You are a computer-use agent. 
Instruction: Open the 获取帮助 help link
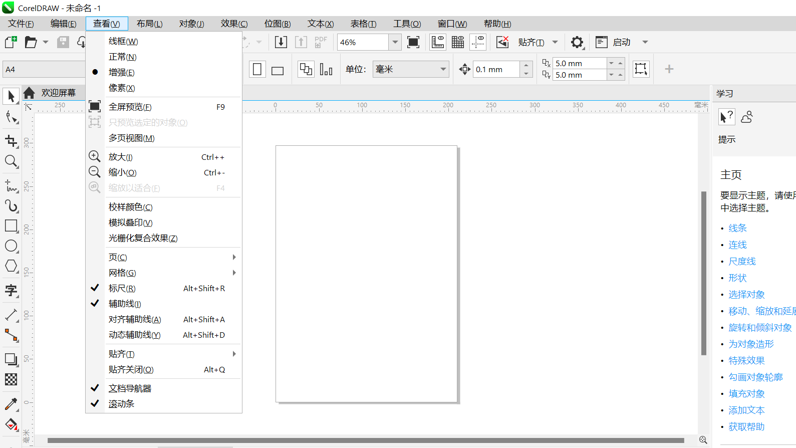point(746,426)
